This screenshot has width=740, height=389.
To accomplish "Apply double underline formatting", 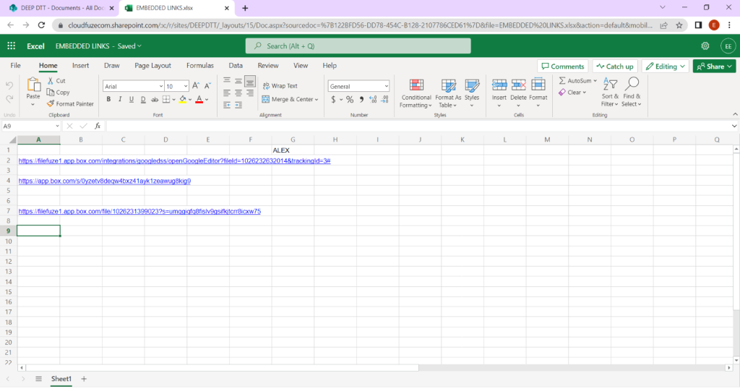I will click(143, 100).
